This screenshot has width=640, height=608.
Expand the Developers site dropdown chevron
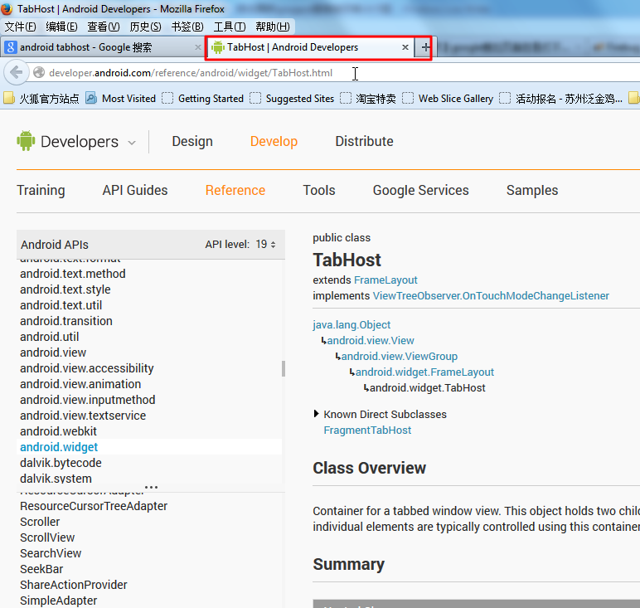point(132,143)
